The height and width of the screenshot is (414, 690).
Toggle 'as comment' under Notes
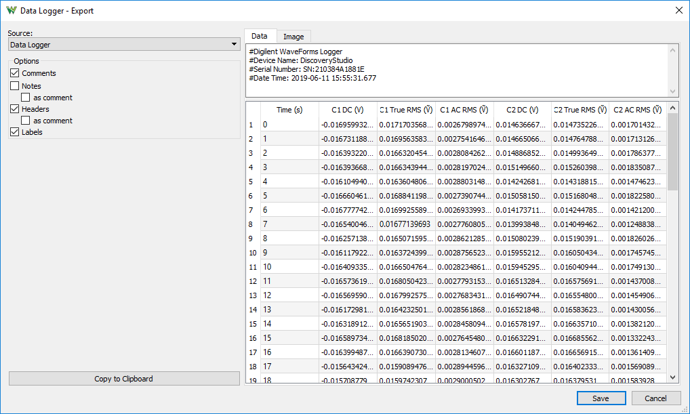click(26, 97)
